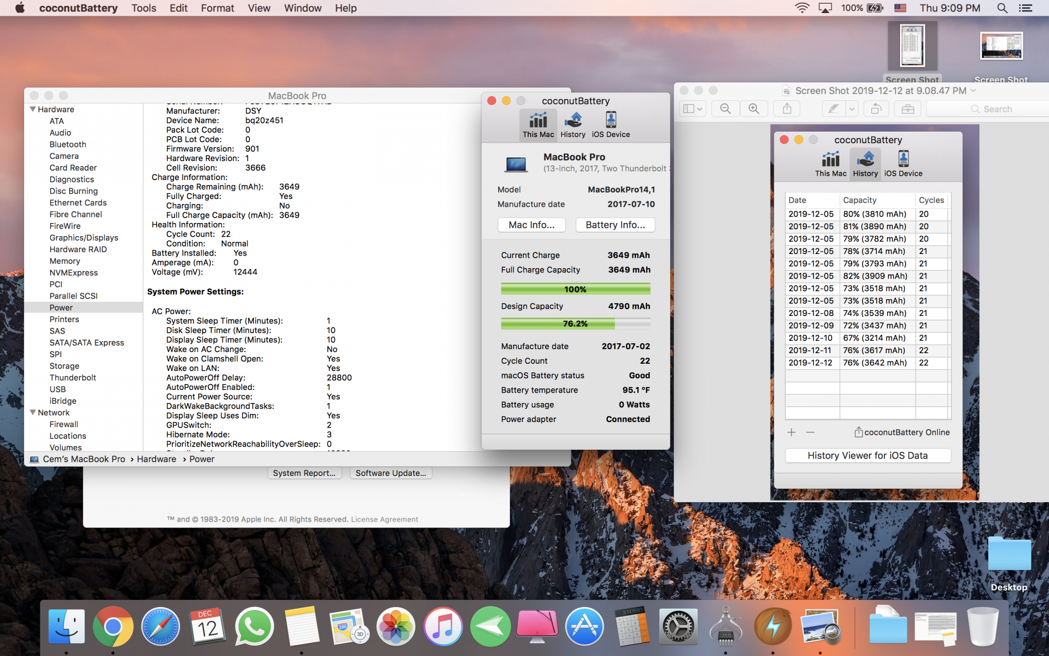
Task: Click the Battery Info... button
Action: (x=615, y=225)
